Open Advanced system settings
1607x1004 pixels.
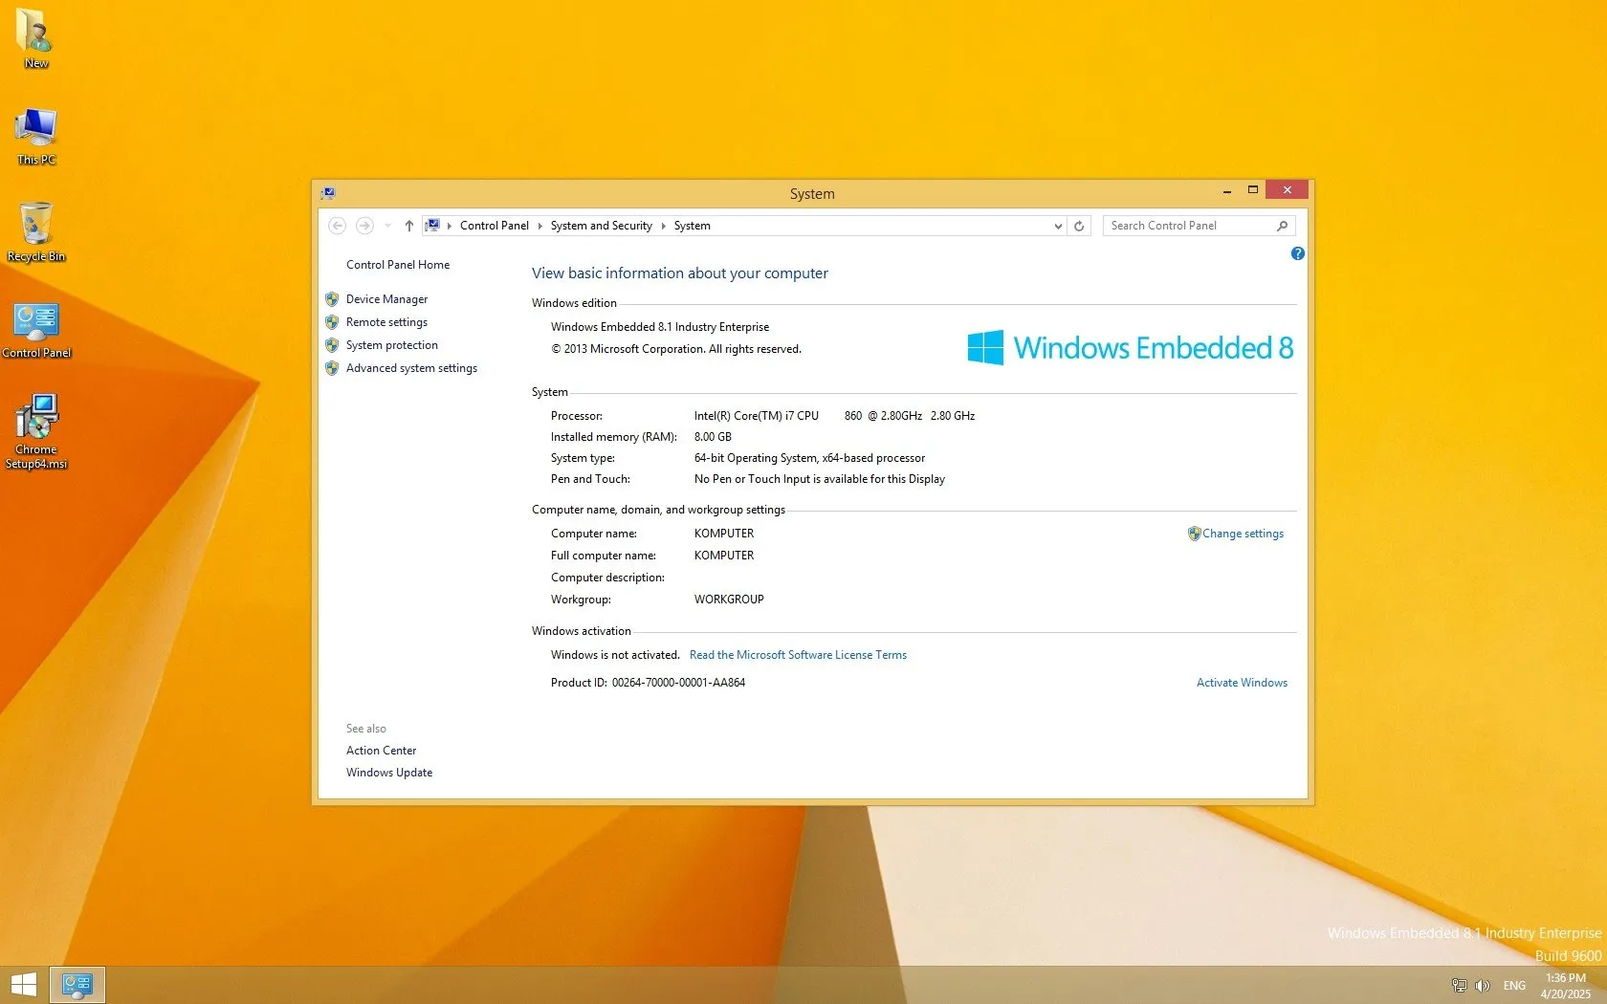[411, 368]
